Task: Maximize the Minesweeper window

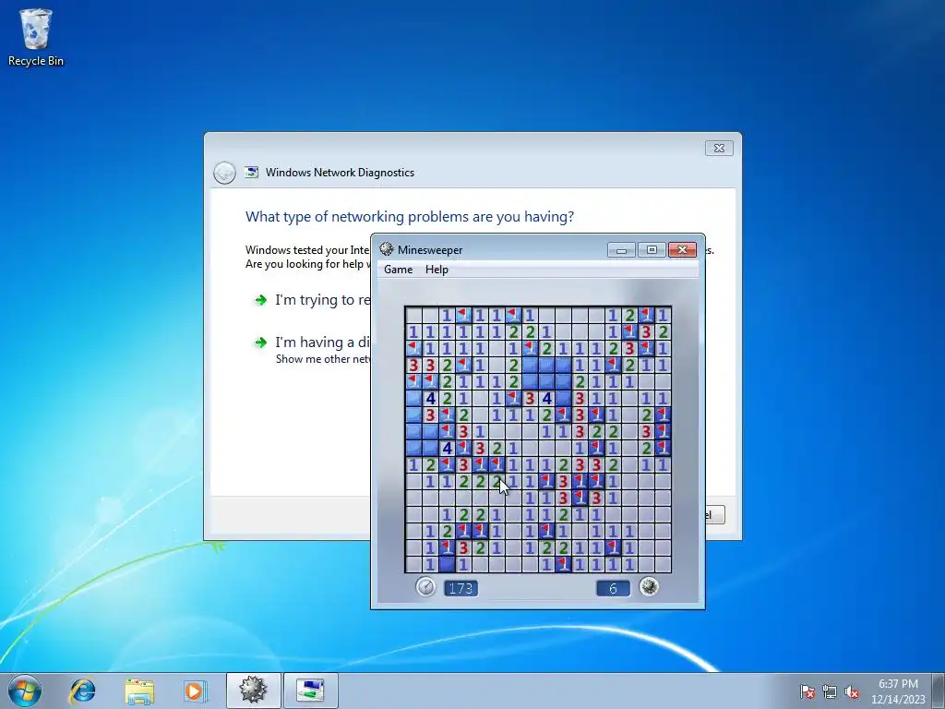Action: 652,249
